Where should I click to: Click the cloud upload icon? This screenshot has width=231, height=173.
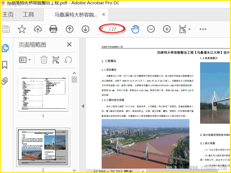pos(38,29)
